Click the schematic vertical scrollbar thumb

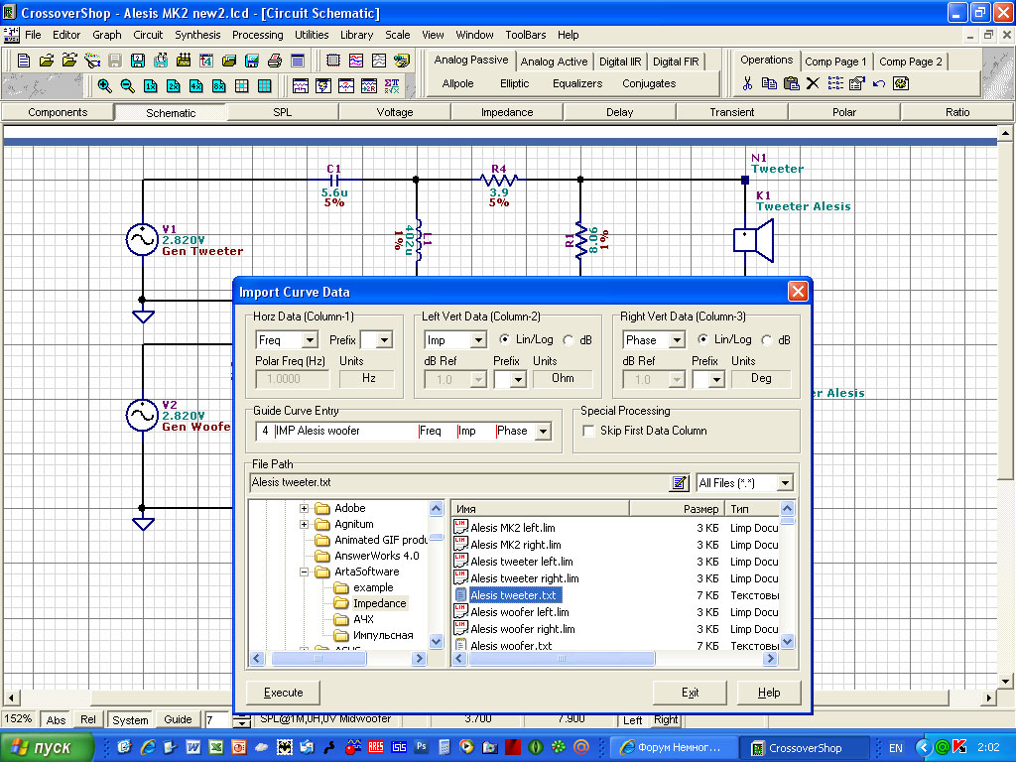pos(1005,313)
